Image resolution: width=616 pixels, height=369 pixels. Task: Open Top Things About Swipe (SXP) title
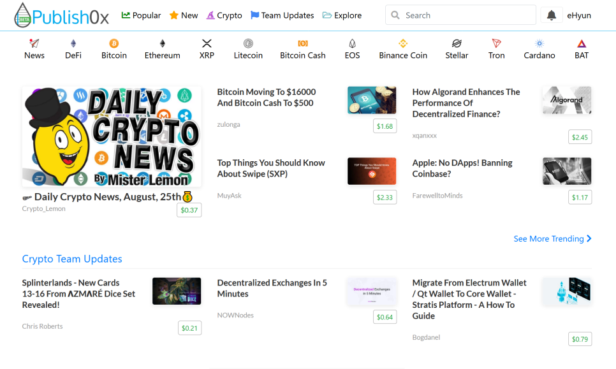tap(271, 168)
